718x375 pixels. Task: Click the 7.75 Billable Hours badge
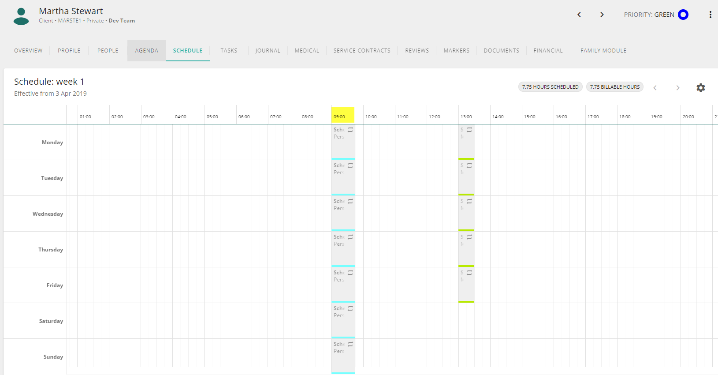tap(615, 87)
